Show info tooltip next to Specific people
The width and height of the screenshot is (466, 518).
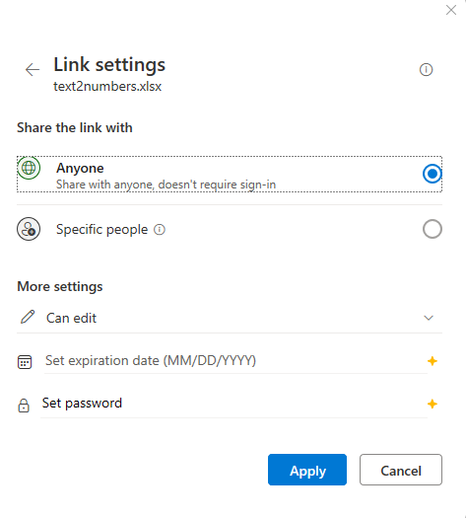[160, 229]
